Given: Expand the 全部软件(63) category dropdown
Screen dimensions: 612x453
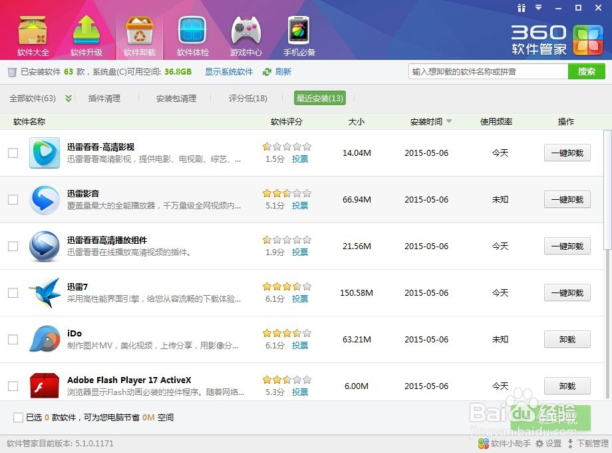Looking at the screenshot, I should [69, 99].
